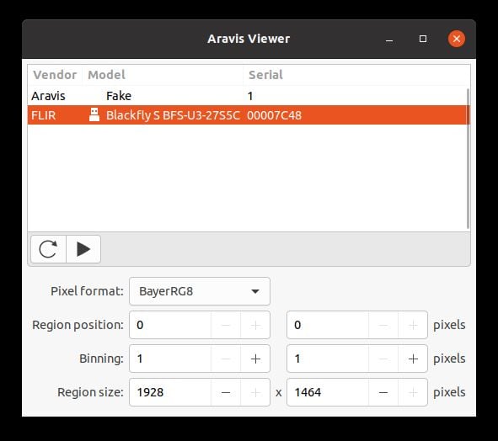Decrease vertical Binning value
Viewport: 498px width, 441px height.
tap(383, 359)
